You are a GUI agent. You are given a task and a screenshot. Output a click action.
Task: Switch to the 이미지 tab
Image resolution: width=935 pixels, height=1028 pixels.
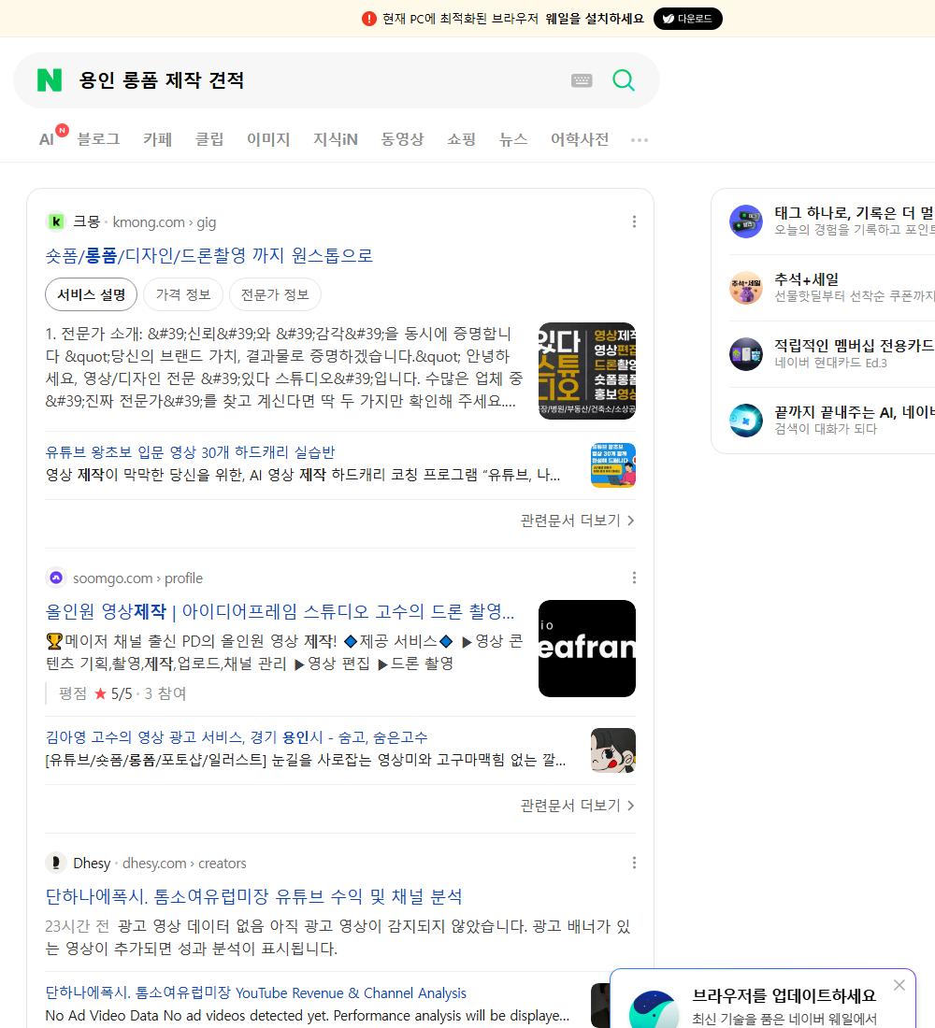point(268,139)
